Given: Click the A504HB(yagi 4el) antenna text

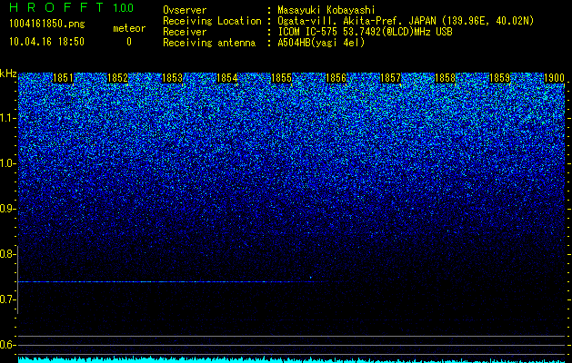Looking at the screenshot, I should click(x=321, y=43).
